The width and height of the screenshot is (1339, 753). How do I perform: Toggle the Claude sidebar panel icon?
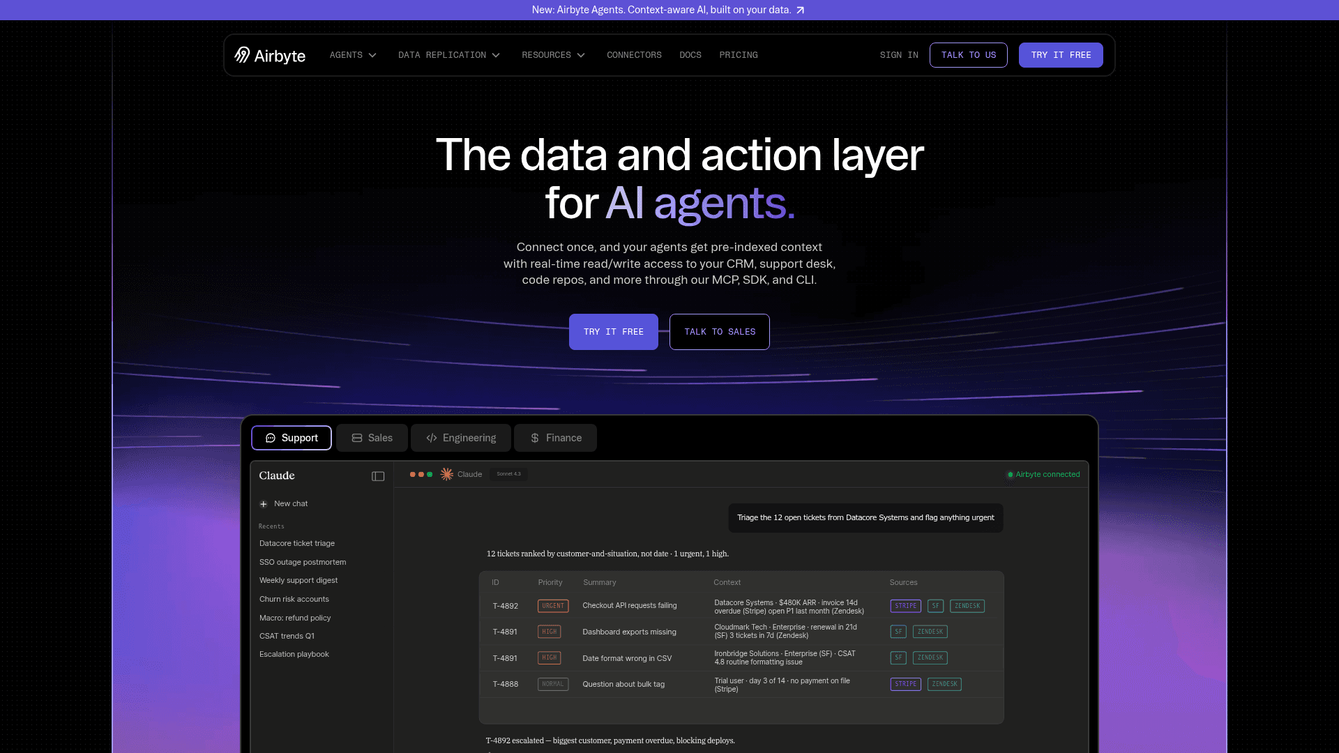(x=378, y=476)
